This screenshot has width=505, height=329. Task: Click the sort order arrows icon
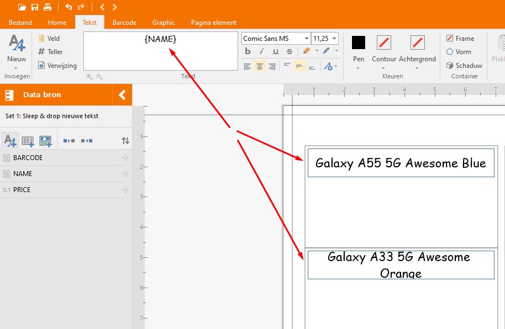point(125,141)
